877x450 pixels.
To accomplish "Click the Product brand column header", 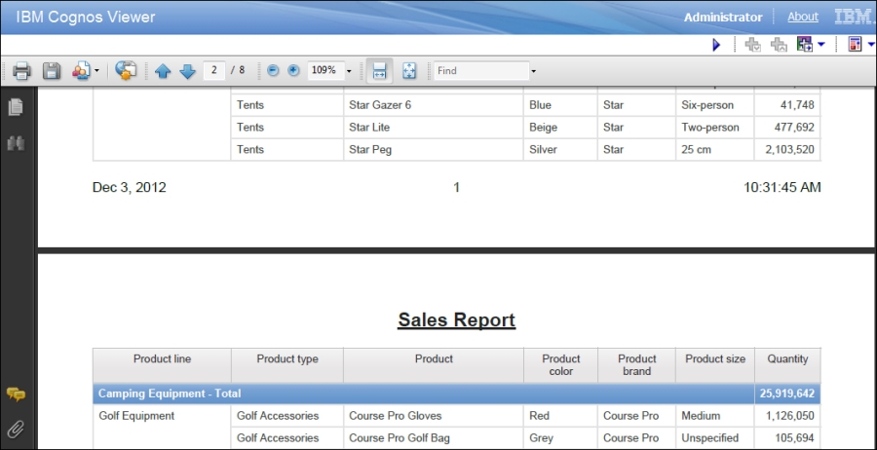I will tap(637, 365).
